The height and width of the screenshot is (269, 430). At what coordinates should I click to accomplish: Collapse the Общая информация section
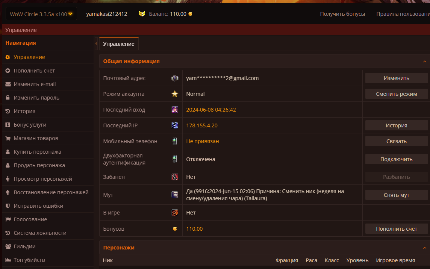click(x=424, y=61)
